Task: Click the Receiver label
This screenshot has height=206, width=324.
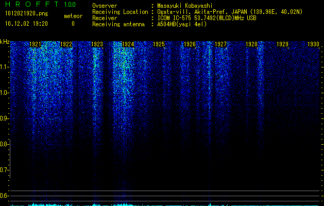Action: tap(105, 18)
